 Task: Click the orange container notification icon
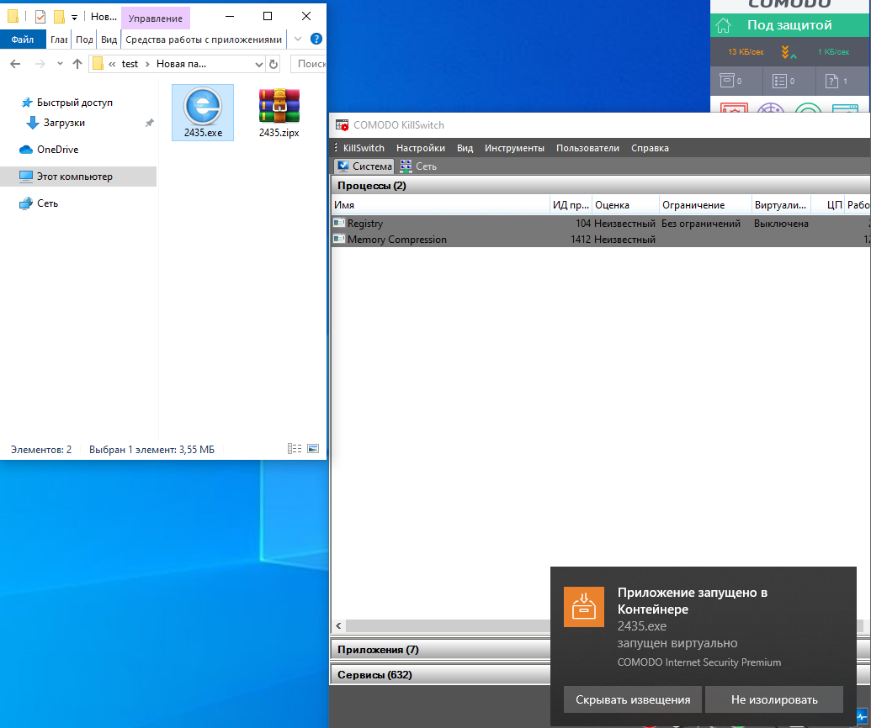tap(584, 606)
